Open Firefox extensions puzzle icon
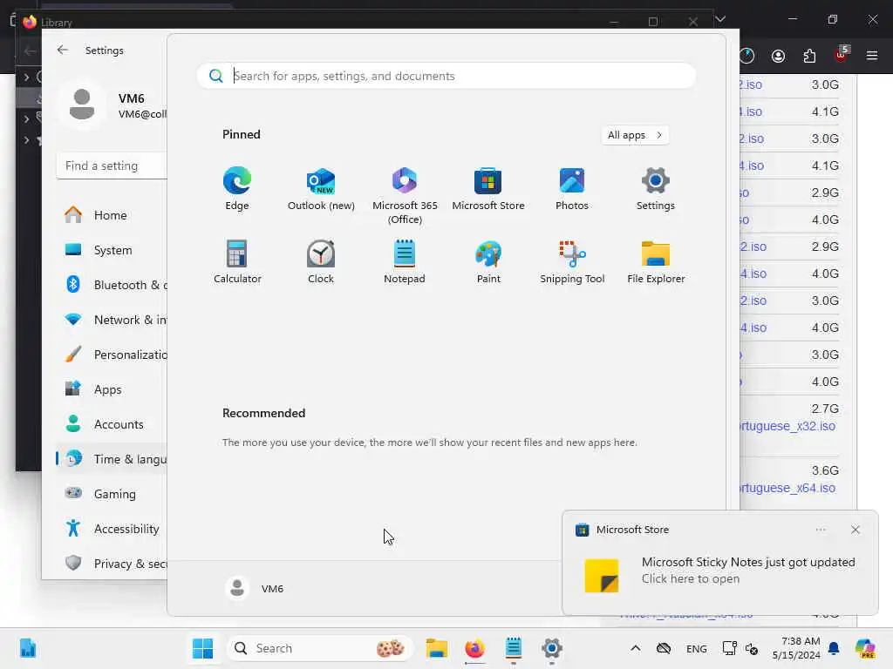Viewport: 893px width, 669px height. click(x=809, y=55)
